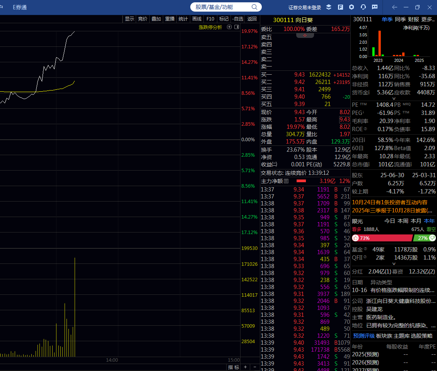This screenshot has width=437, height=371.
Task: Open 涨跌停分析 link
Action: [x=210, y=27]
